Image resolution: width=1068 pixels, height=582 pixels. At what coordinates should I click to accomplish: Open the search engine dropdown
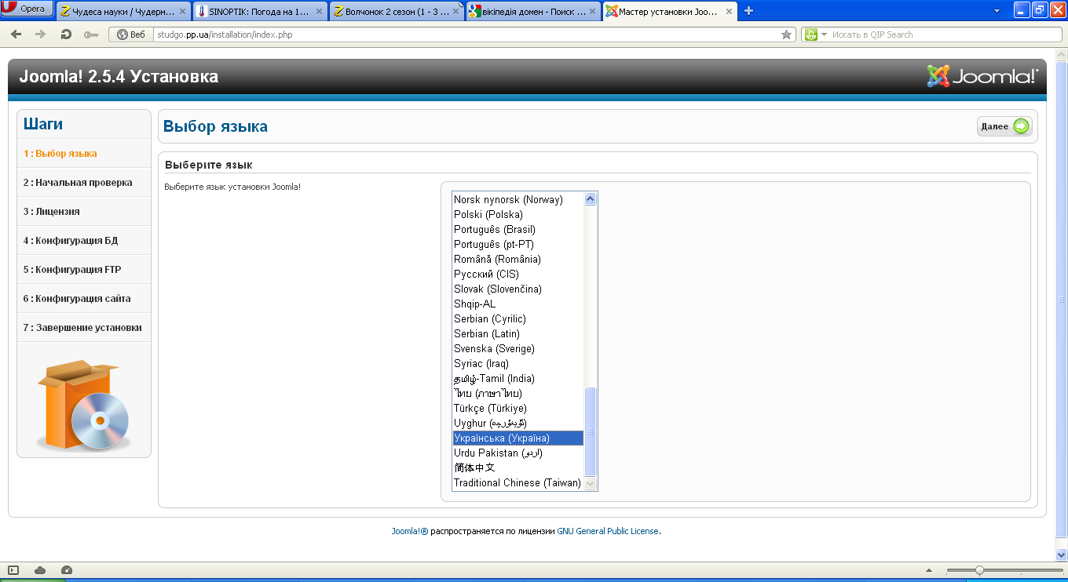(816, 35)
